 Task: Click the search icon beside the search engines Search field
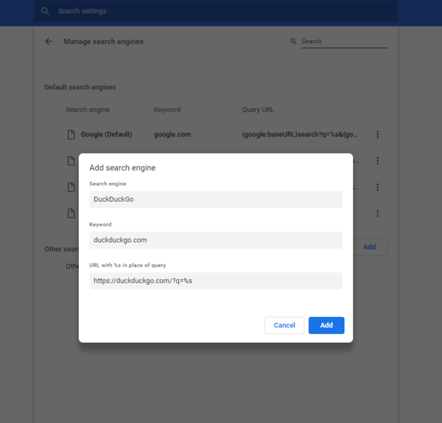coord(294,41)
